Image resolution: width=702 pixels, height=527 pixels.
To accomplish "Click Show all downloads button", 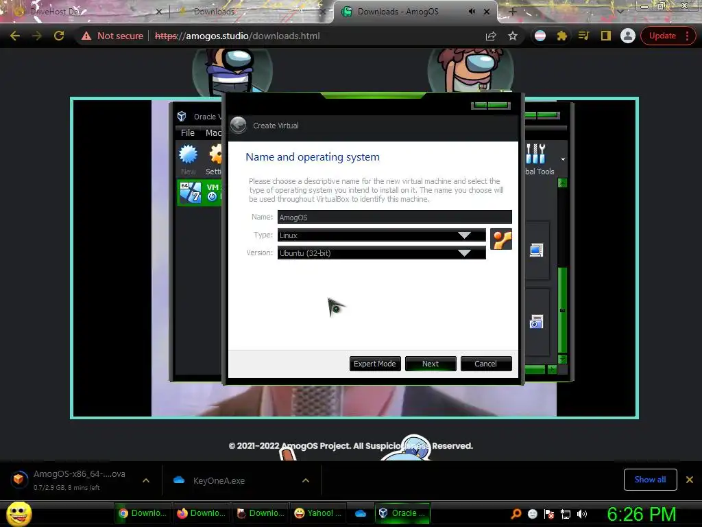I will [x=650, y=480].
